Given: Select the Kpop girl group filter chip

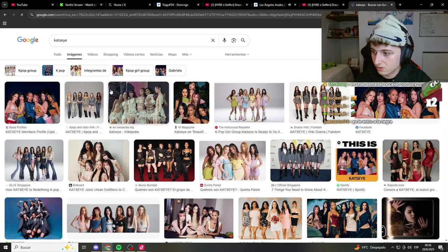Looking at the screenshot, I should 133,70.
